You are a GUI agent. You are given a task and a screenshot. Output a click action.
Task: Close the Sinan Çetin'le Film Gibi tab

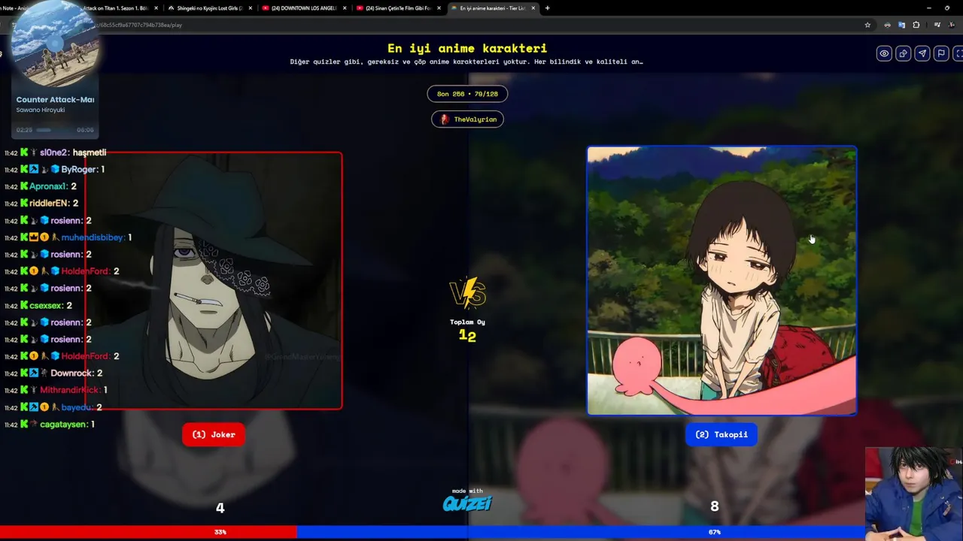[x=439, y=8]
